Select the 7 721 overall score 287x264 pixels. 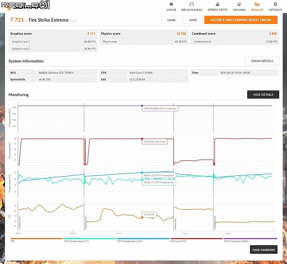coord(17,20)
